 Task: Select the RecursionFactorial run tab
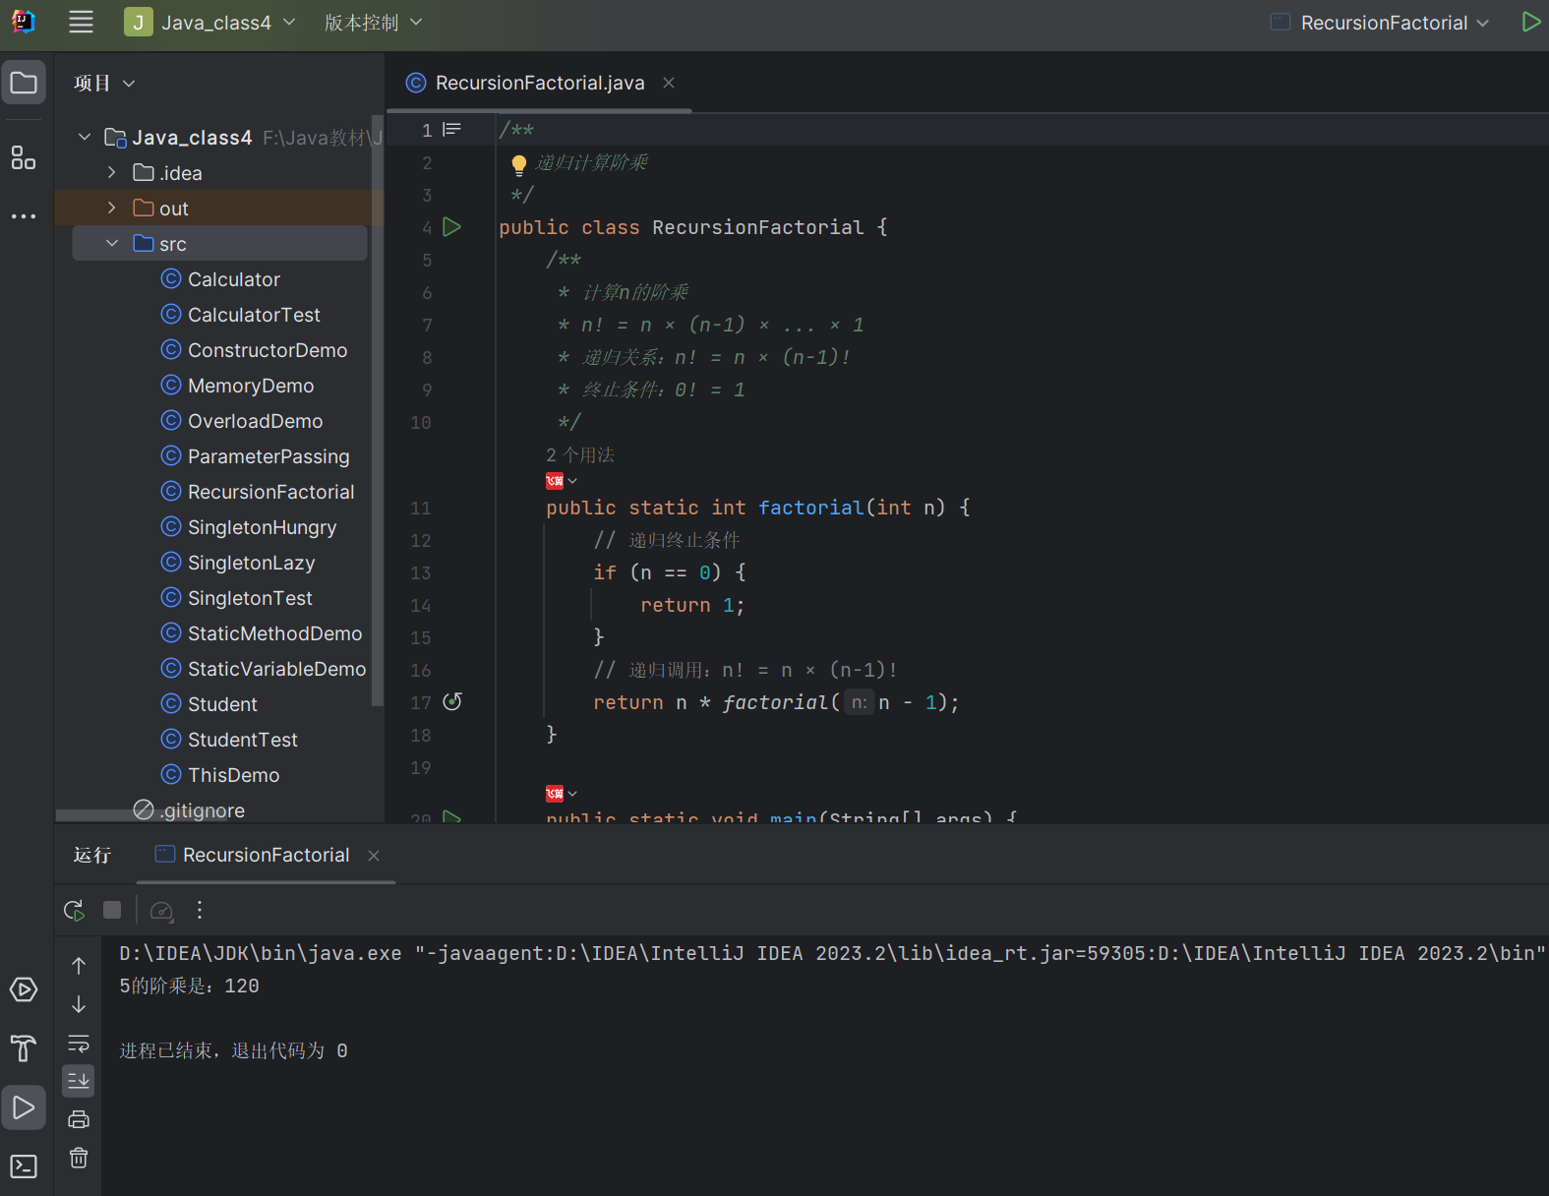[266, 855]
